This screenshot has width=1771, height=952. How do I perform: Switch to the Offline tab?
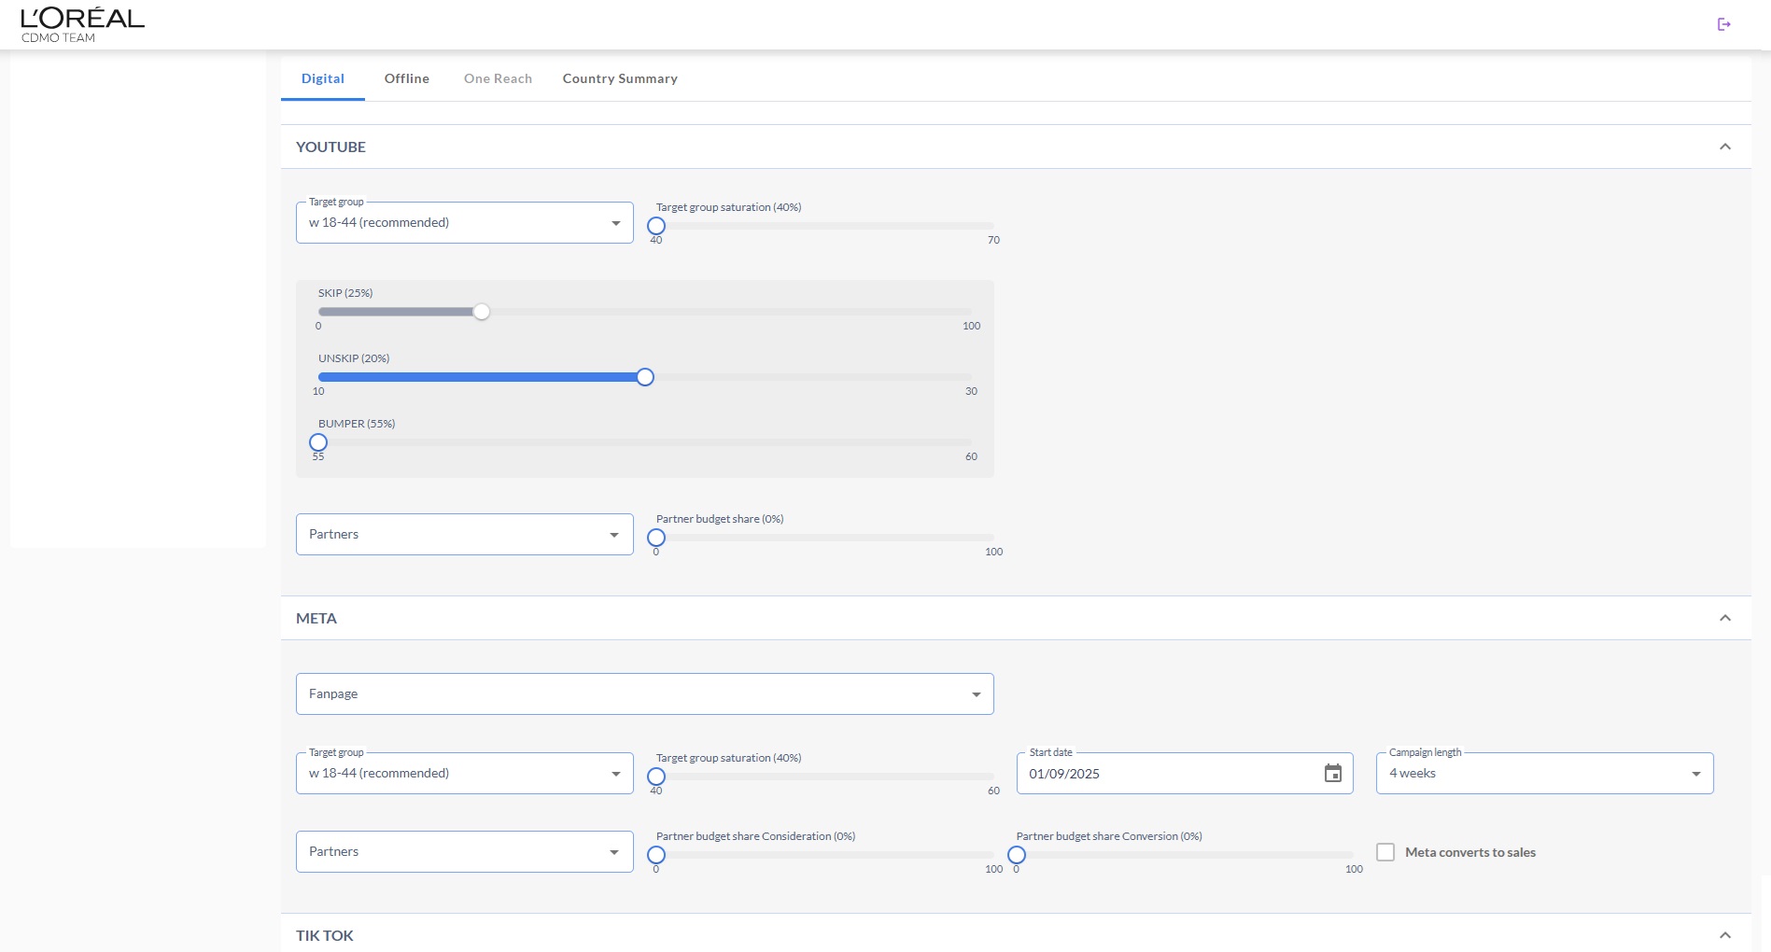(406, 79)
